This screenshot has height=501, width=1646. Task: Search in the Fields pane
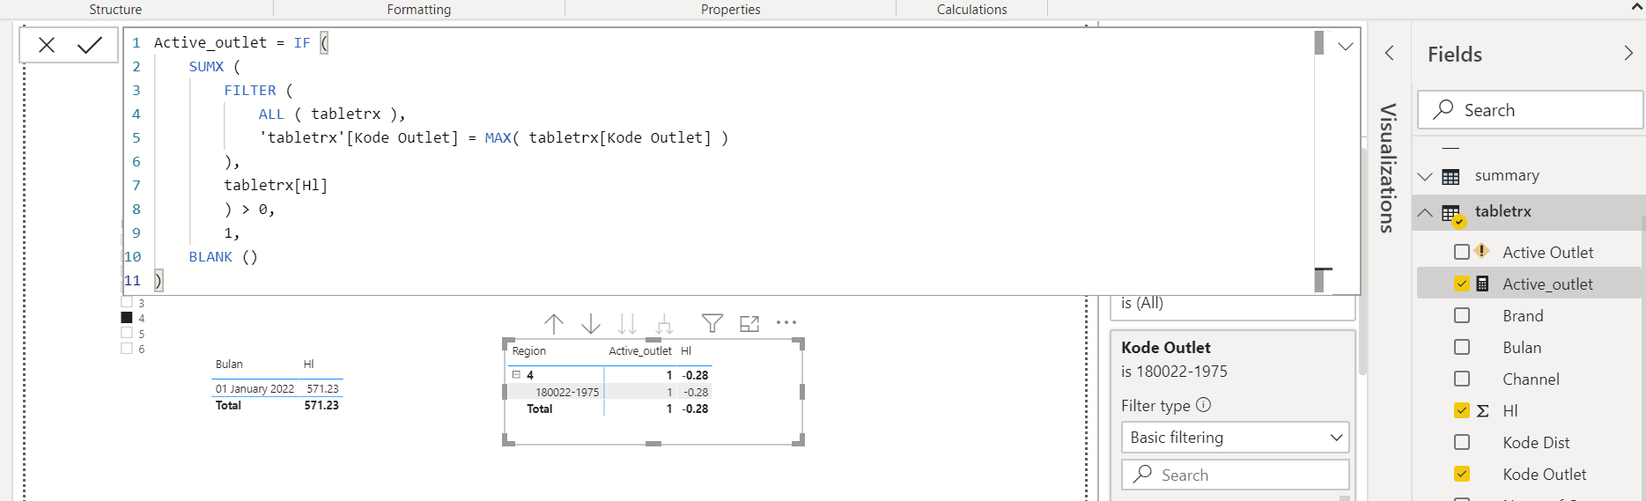(x=1531, y=110)
